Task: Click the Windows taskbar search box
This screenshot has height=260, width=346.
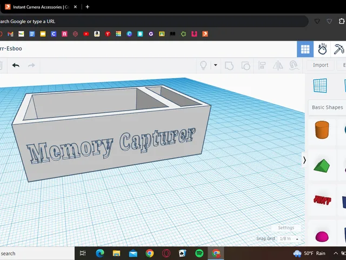Action: (37, 253)
